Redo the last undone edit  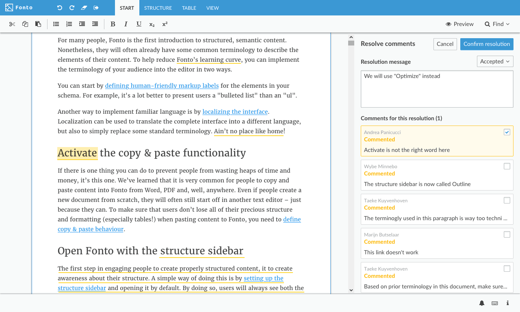[x=72, y=8]
